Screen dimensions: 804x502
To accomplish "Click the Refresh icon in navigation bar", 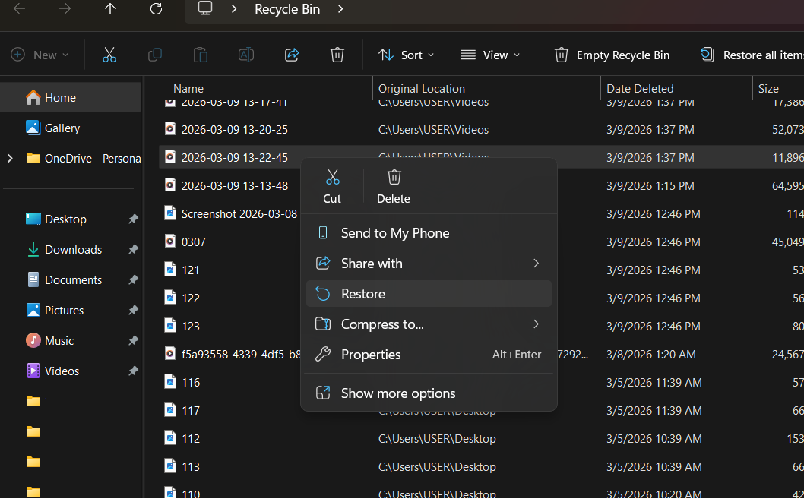I will click(156, 9).
